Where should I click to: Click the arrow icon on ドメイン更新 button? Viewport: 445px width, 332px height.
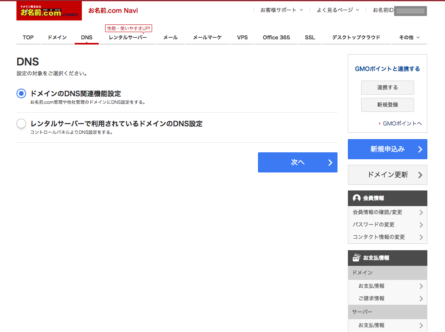pyautogui.click(x=420, y=175)
